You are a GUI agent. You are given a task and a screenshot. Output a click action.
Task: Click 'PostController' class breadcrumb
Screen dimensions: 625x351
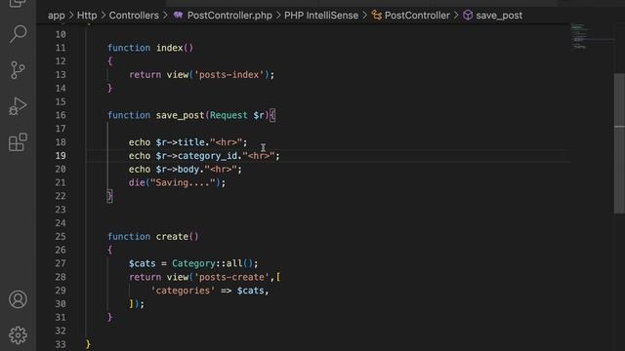pos(417,16)
